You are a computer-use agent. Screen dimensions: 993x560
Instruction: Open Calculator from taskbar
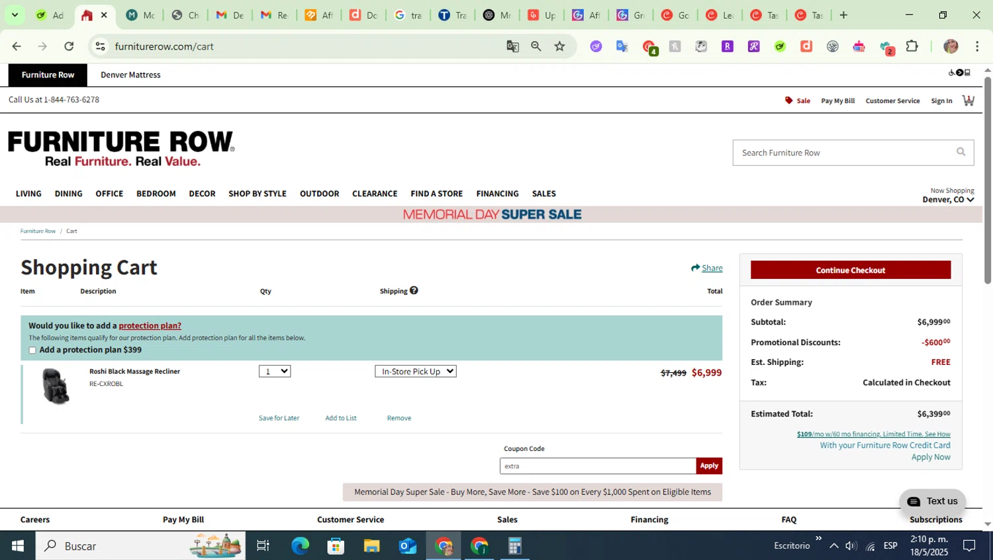point(515,545)
